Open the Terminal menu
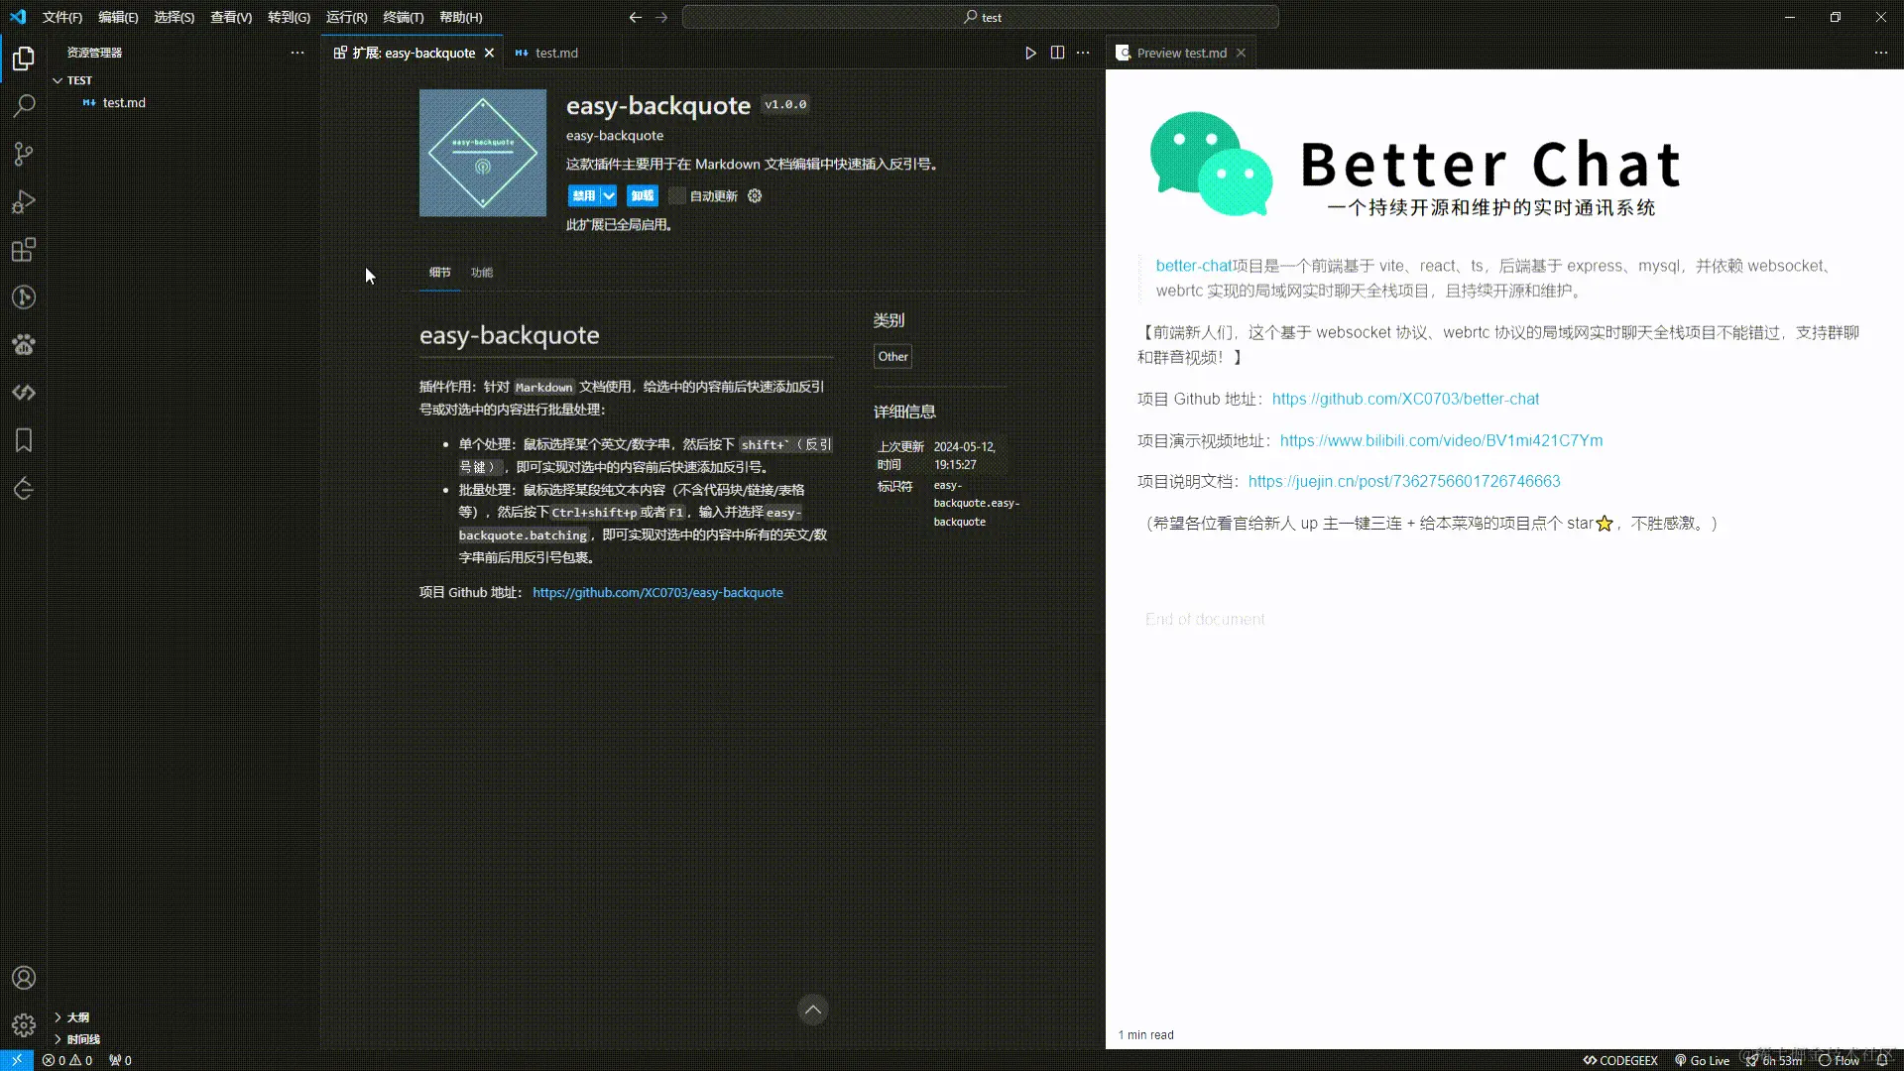This screenshot has height=1071, width=1904. (x=403, y=17)
